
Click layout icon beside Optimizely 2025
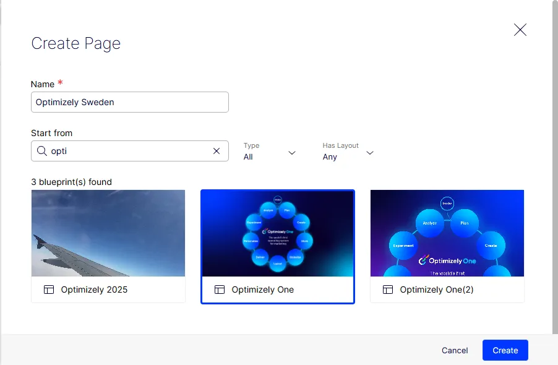click(49, 290)
